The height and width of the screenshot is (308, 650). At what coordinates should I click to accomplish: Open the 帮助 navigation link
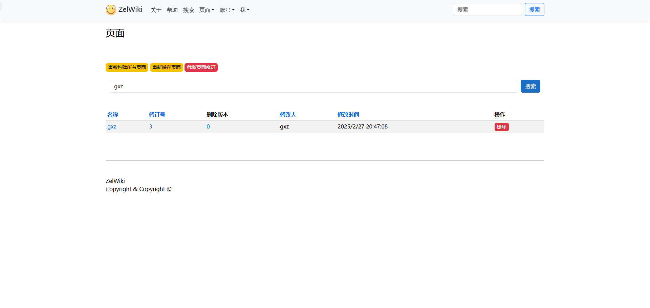tap(172, 10)
